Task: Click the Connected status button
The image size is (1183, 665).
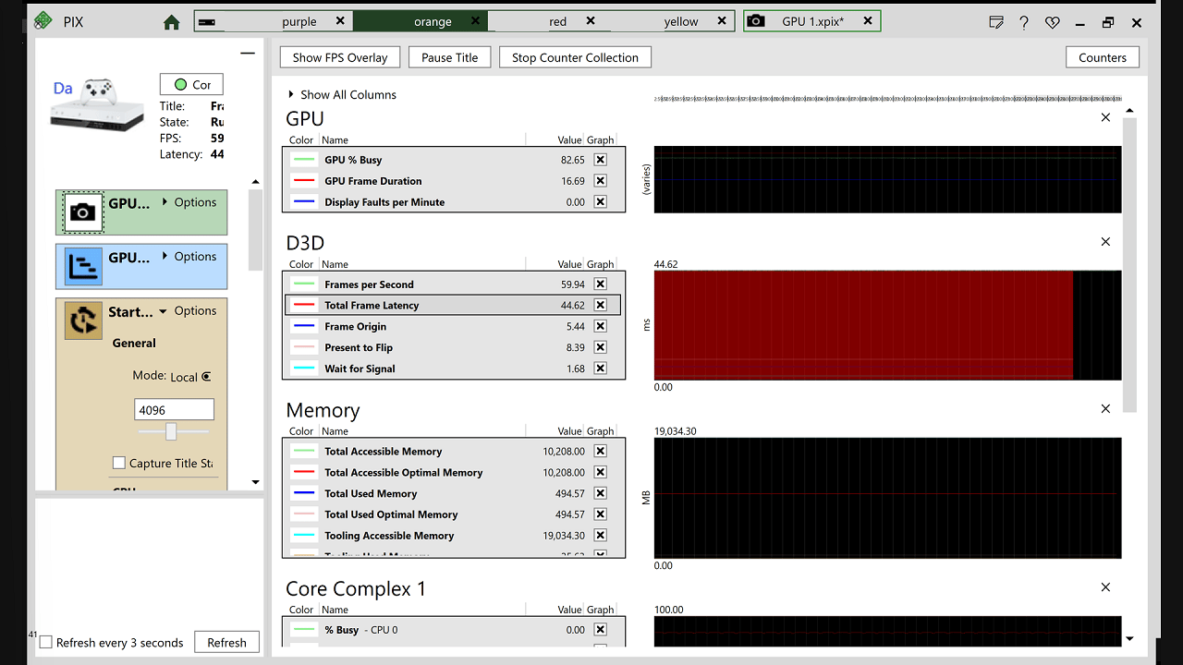Action: click(x=191, y=84)
